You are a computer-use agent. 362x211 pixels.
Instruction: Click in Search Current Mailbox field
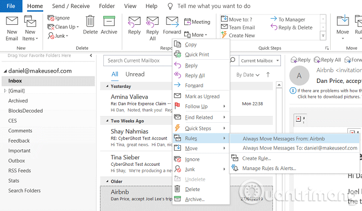tap(138, 60)
